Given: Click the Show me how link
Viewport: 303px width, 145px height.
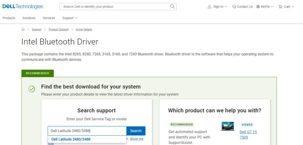Looking at the screenshot, I should click(137, 139).
